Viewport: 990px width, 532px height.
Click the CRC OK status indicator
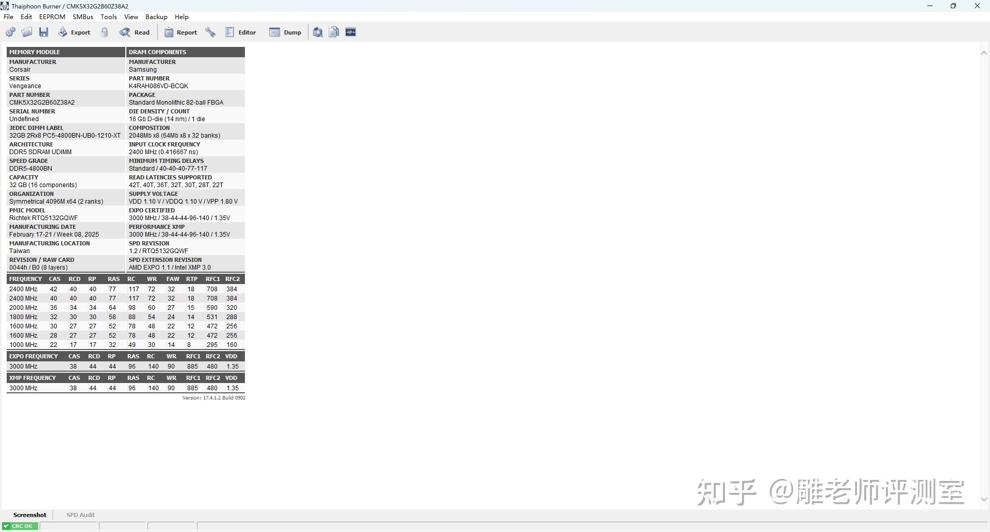point(20,526)
